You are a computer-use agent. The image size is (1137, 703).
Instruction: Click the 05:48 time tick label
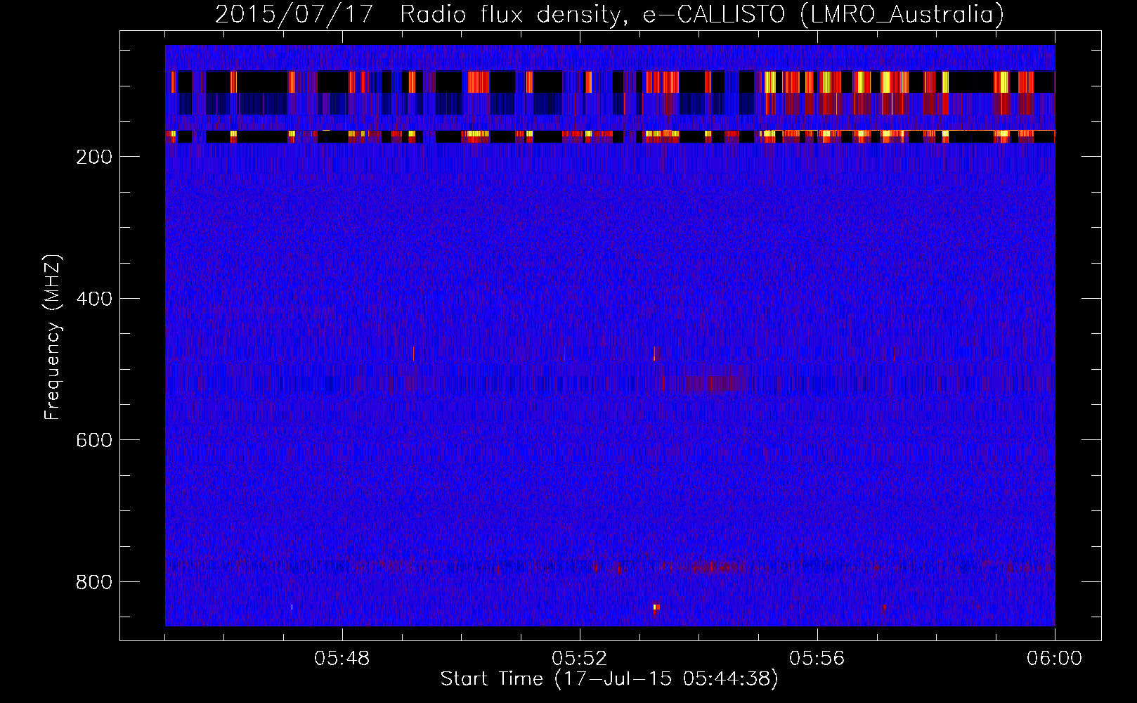pos(342,659)
